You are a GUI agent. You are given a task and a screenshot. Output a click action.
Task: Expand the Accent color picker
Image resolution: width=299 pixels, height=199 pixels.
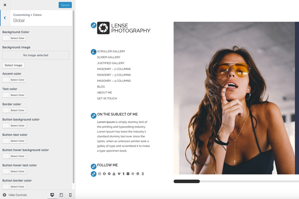[x=14, y=80]
